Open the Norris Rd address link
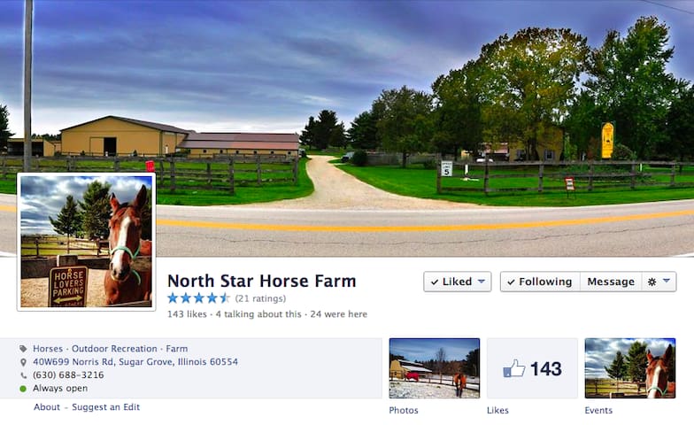 pos(135,361)
